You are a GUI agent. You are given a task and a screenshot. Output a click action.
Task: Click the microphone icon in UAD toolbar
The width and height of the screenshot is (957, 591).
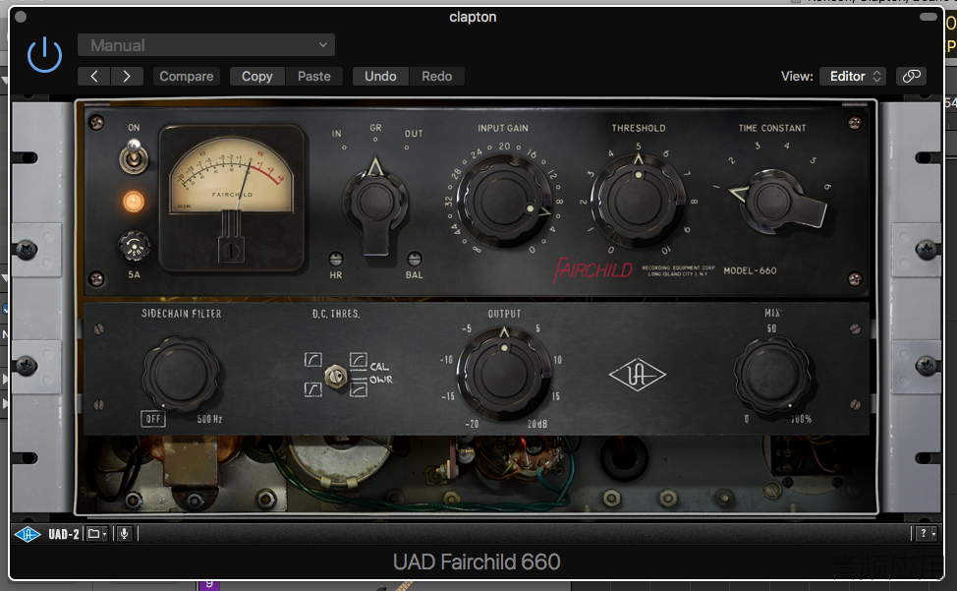pos(125,534)
